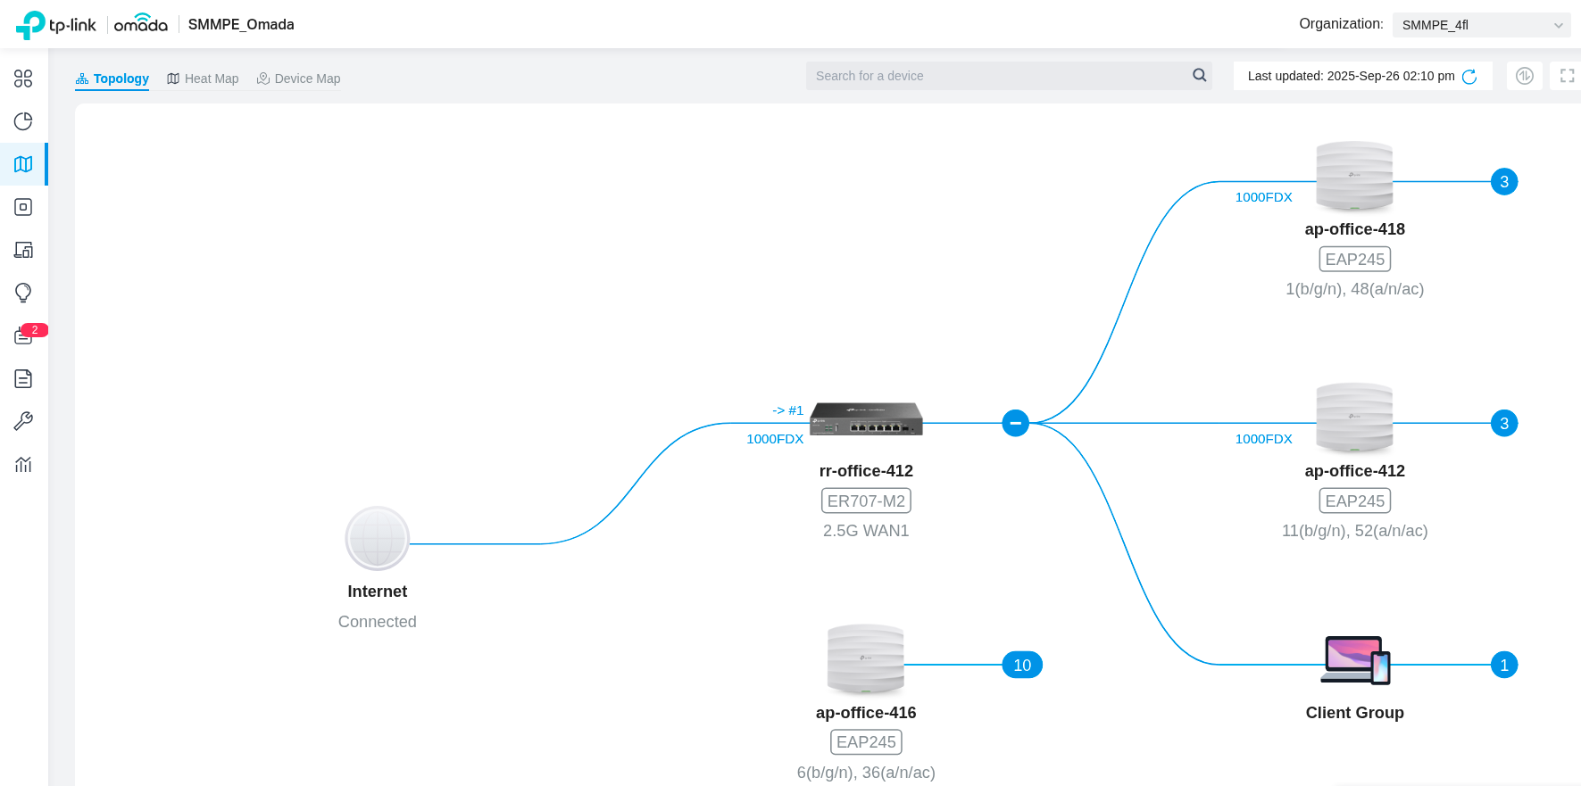
Task: Toggle the link traffic arrows button
Action: click(1524, 76)
